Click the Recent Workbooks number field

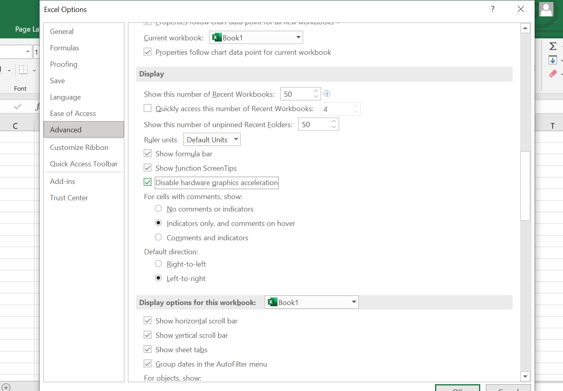[x=296, y=94]
